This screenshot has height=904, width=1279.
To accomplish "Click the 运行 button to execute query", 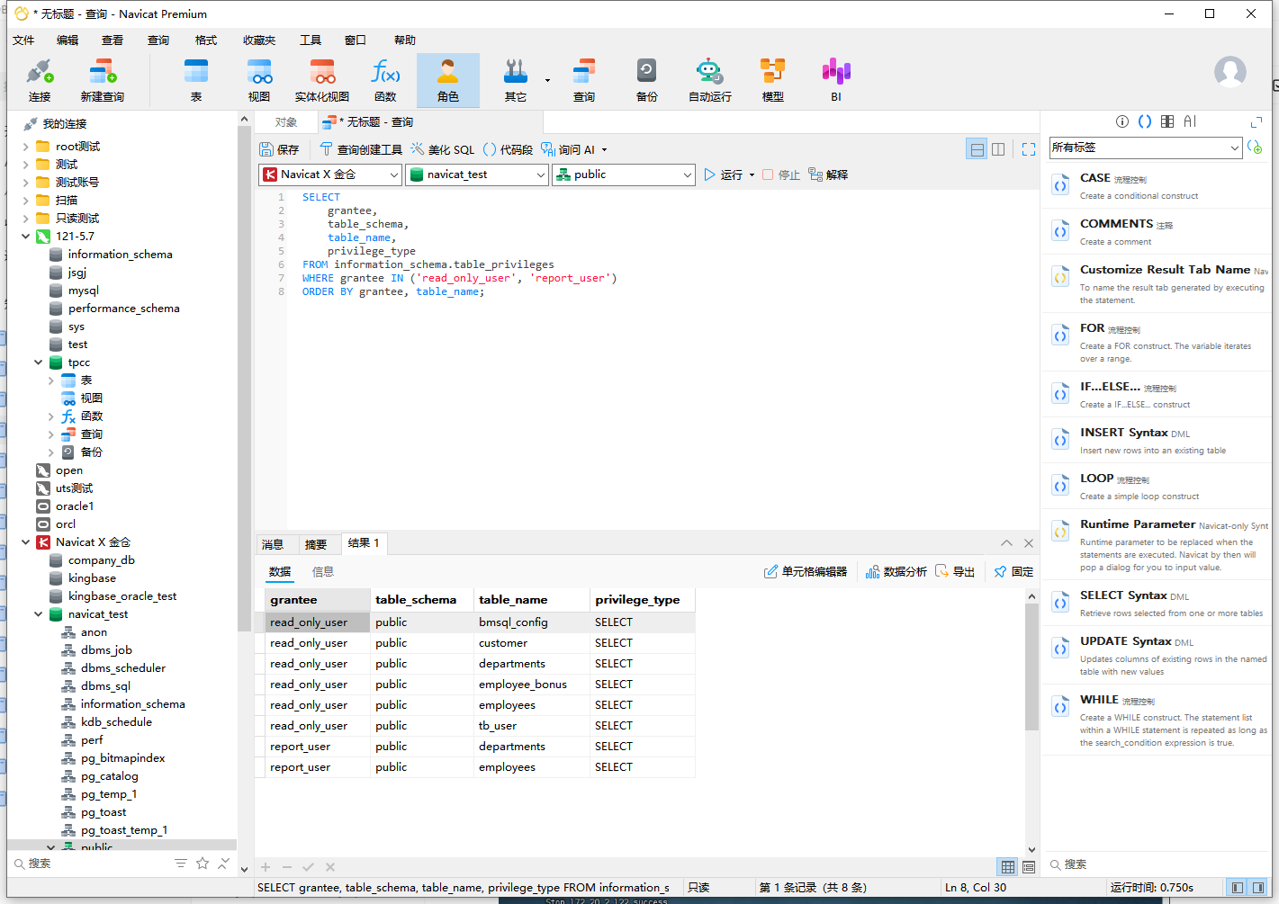I will [725, 175].
